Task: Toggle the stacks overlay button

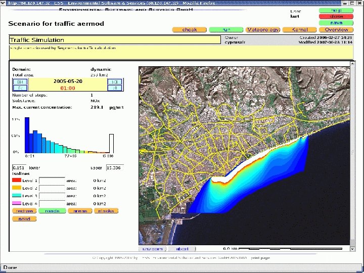Action: tap(106, 211)
